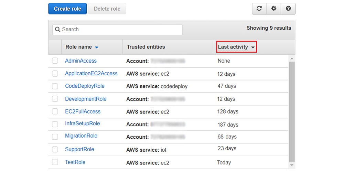This screenshot has width=344, height=172.
Task: Focus the Search input field
Action: click(117, 29)
